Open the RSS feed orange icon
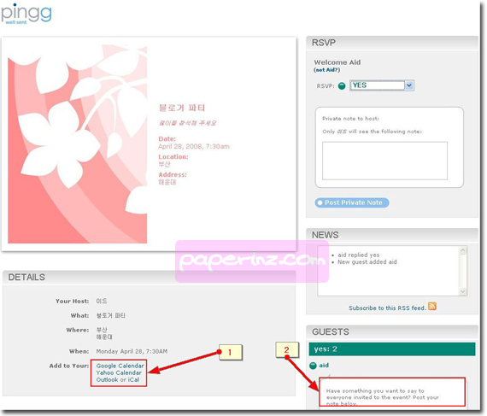This screenshot has width=487, height=416. coord(432,307)
